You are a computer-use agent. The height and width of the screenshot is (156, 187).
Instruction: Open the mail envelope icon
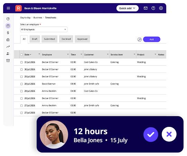pyautogui.click(x=146, y=8)
